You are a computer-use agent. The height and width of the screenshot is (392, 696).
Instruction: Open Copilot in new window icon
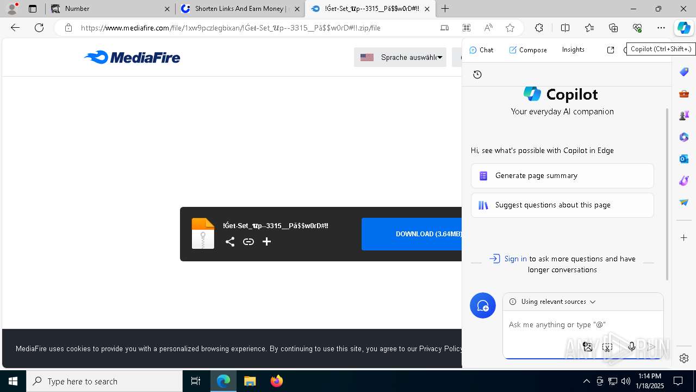(611, 50)
